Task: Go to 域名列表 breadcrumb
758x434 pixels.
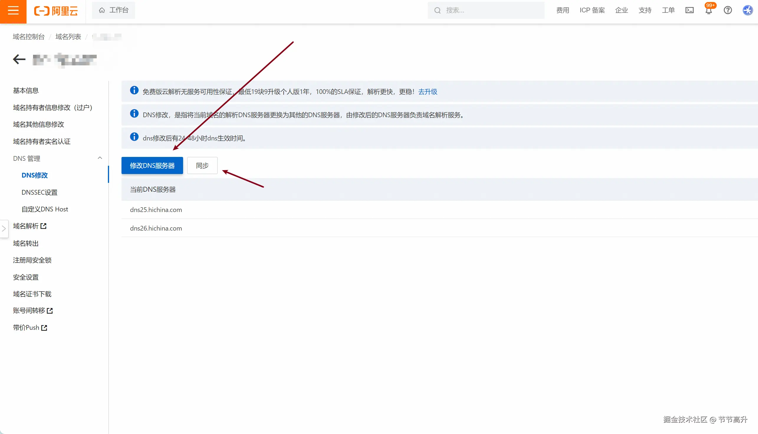Action: pos(68,37)
